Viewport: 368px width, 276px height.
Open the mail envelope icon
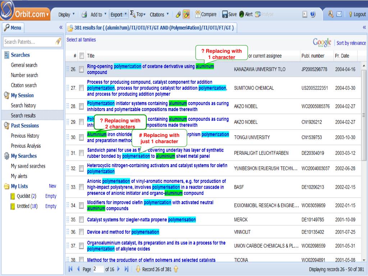click(339, 14)
